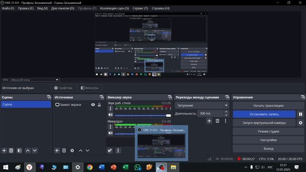This screenshot has width=306, height=172.
Task: Enable Режим студии
Action: point(268,131)
